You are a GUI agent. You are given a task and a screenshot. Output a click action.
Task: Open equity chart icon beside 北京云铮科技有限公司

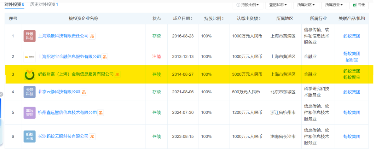[x=84, y=92]
